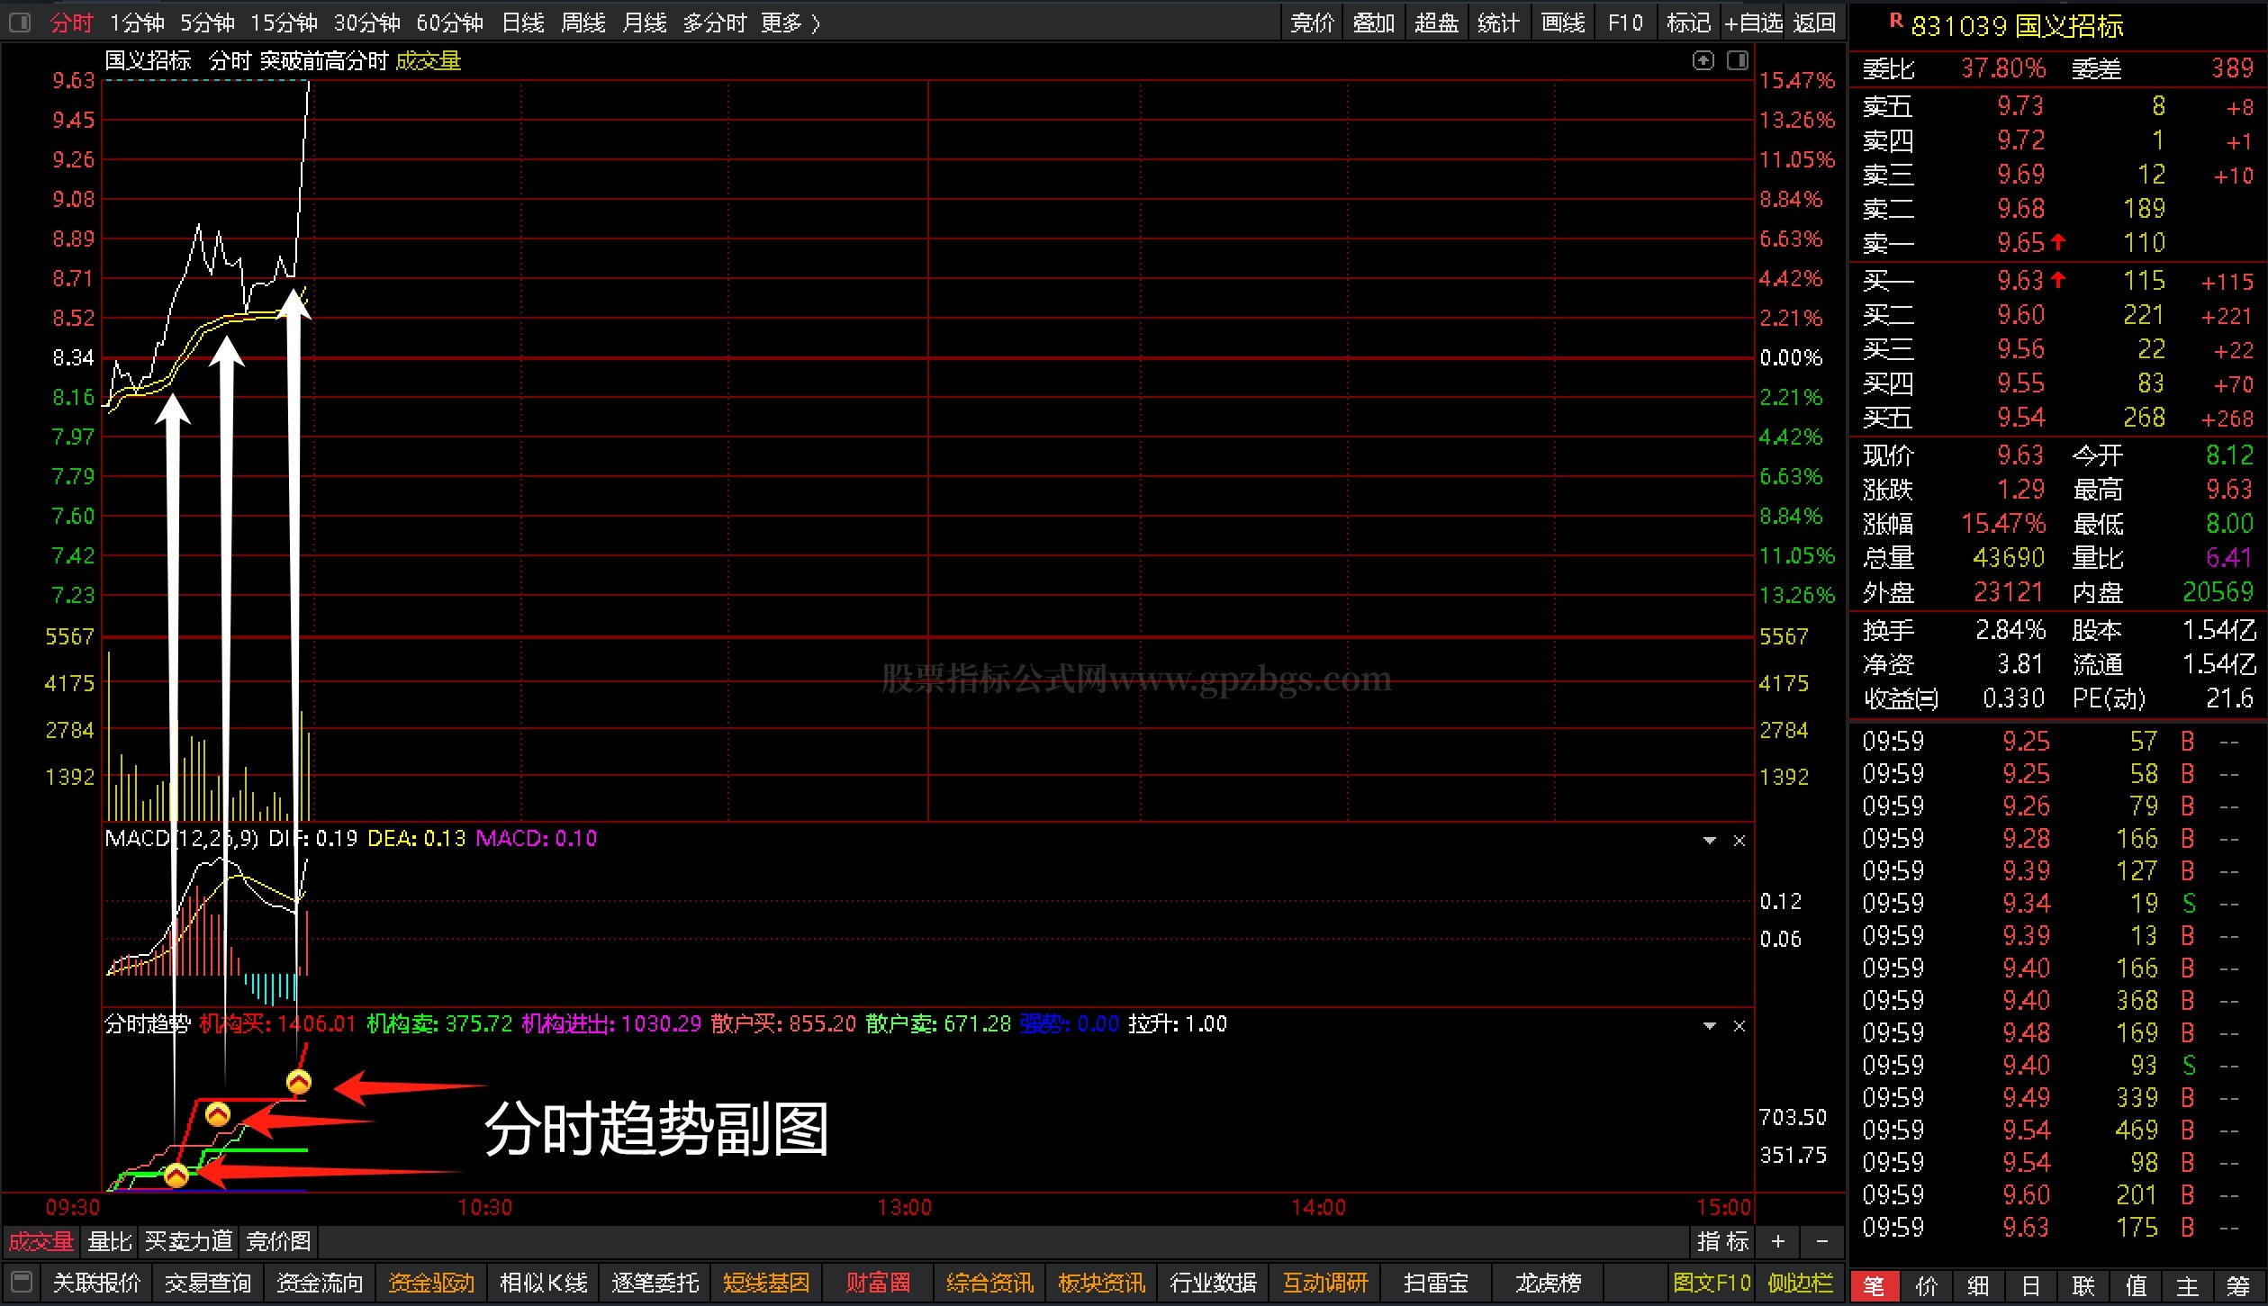The image size is (2268, 1306).
Task: Toggle the right side panel icon above chart
Action: (x=1738, y=60)
